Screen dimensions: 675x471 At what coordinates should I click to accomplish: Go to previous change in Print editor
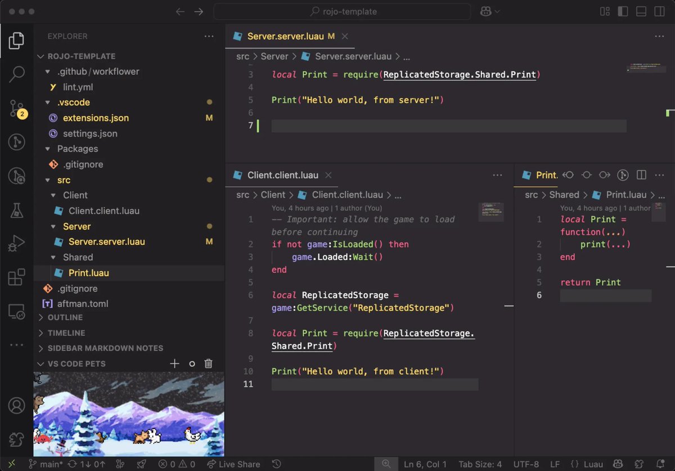pos(568,175)
